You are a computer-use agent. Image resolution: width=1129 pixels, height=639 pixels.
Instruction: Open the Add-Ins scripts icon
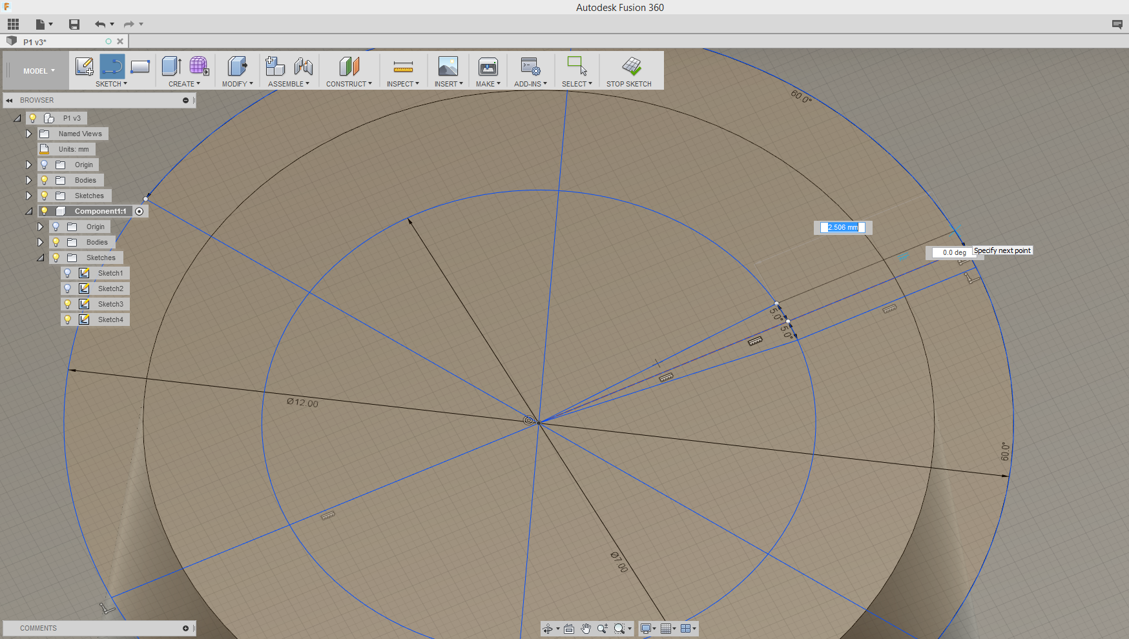pyautogui.click(x=530, y=66)
